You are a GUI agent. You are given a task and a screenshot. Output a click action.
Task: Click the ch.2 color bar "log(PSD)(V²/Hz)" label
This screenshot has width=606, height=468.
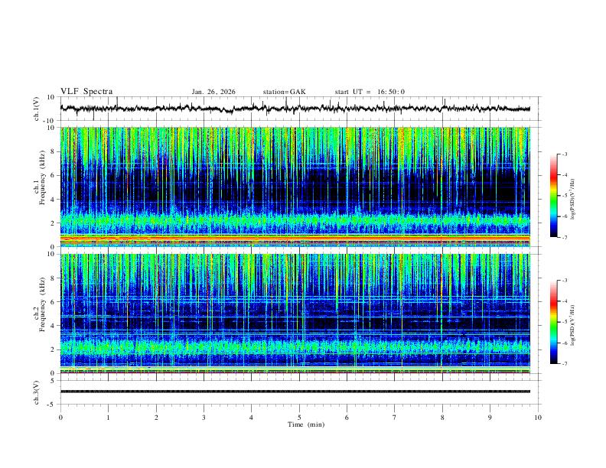[x=572, y=325]
